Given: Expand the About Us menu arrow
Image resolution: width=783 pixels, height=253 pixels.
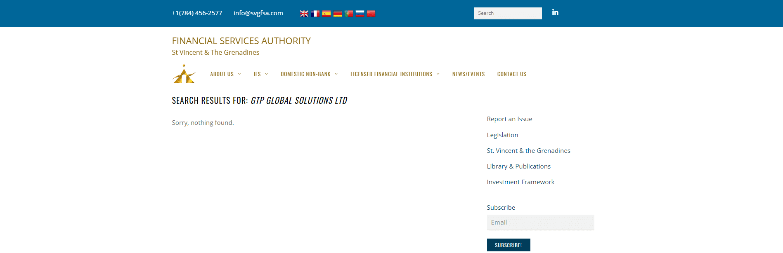Looking at the screenshot, I should (239, 74).
